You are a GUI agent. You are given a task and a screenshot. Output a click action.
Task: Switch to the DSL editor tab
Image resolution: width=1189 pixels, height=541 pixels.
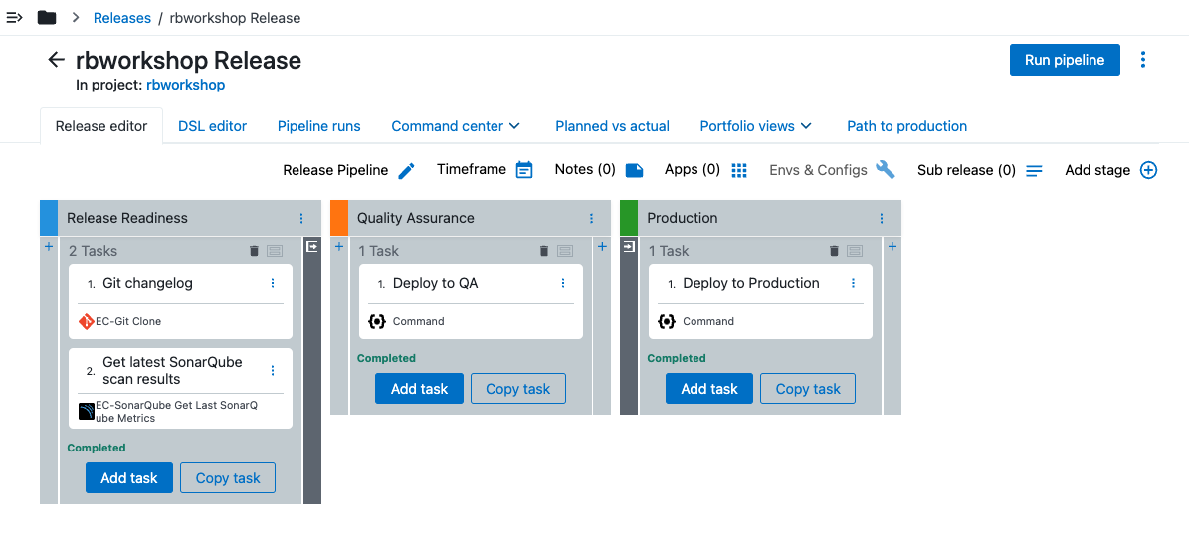(212, 126)
